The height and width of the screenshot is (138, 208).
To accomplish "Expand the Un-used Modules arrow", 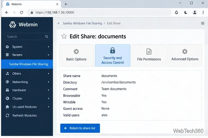I will [48, 107].
